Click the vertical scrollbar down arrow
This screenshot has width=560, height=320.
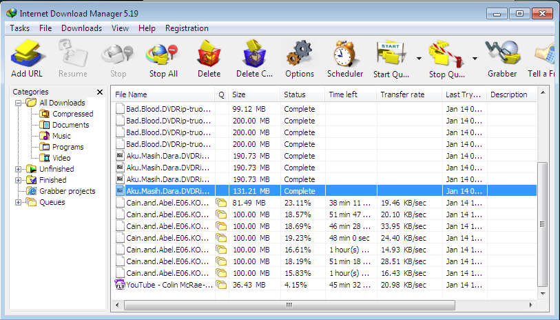pos(543,294)
